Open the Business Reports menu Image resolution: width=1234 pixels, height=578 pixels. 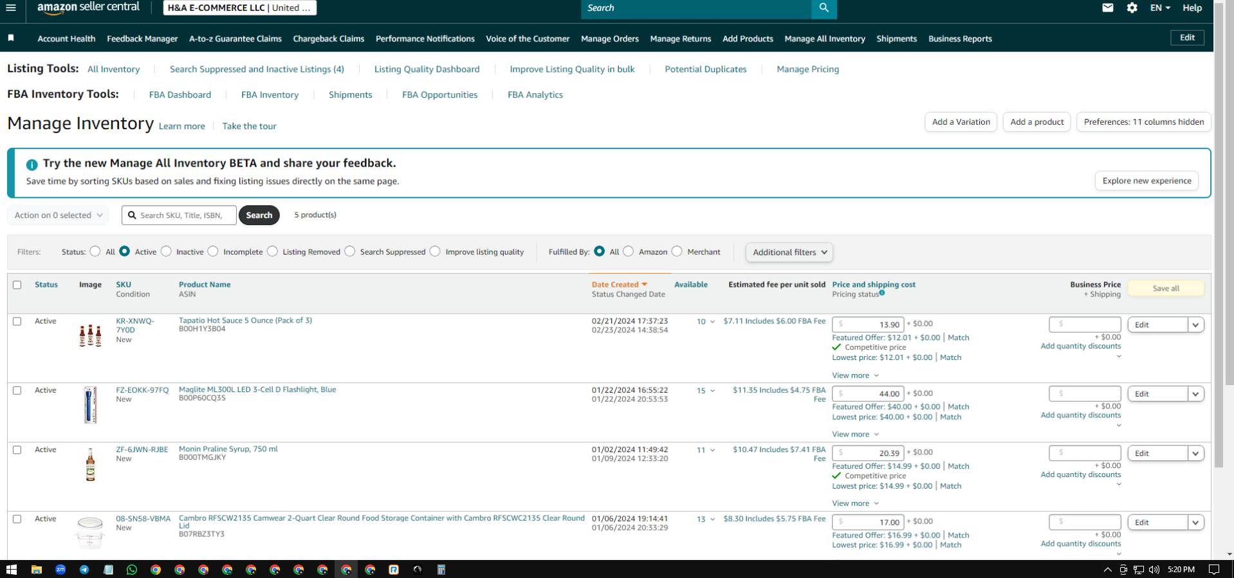[x=960, y=39]
